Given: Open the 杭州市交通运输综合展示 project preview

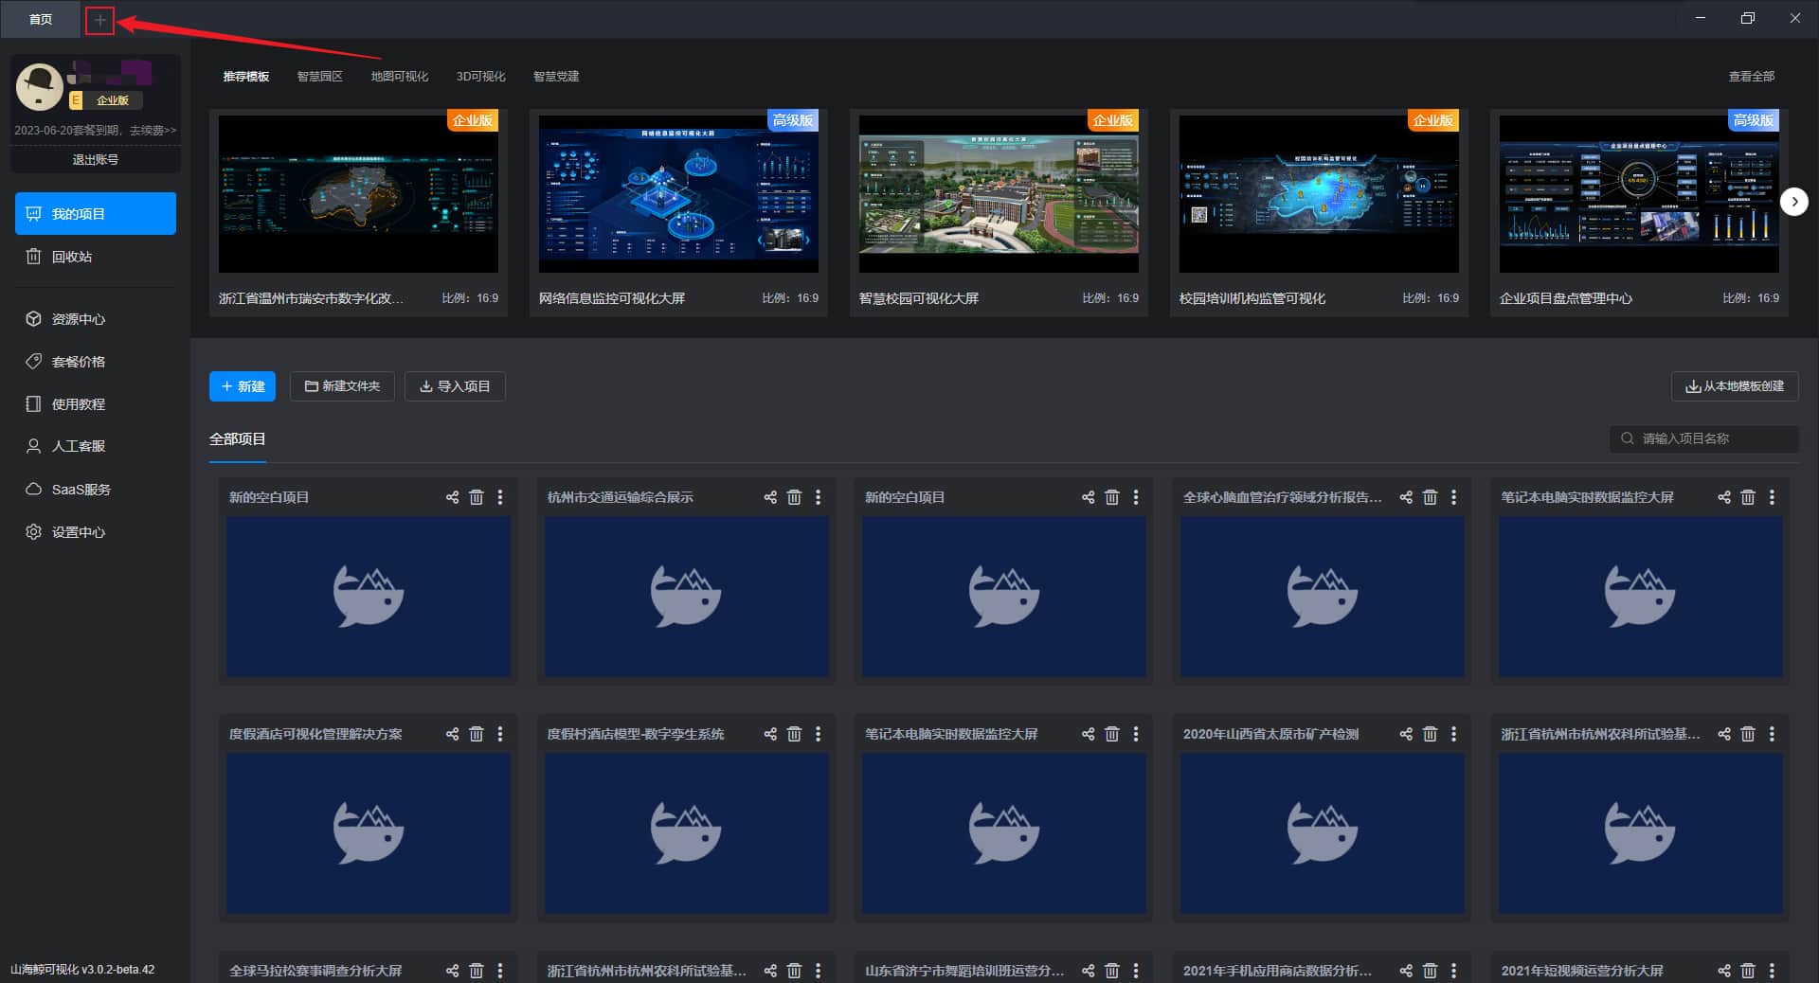Looking at the screenshot, I should (686, 597).
